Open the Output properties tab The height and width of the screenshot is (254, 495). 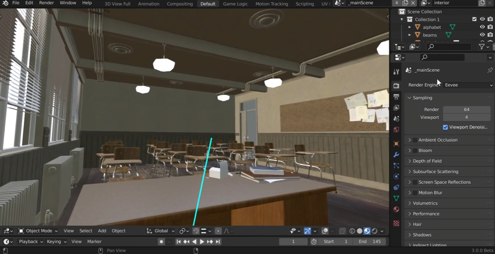click(x=396, y=96)
